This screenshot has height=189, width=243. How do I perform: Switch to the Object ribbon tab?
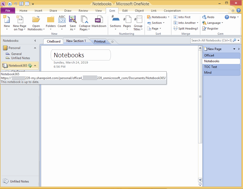[139, 11]
